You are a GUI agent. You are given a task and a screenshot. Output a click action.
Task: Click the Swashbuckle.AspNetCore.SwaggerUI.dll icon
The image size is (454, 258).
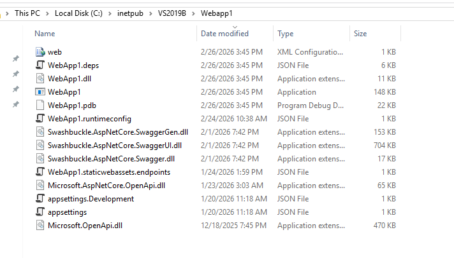(x=40, y=145)
